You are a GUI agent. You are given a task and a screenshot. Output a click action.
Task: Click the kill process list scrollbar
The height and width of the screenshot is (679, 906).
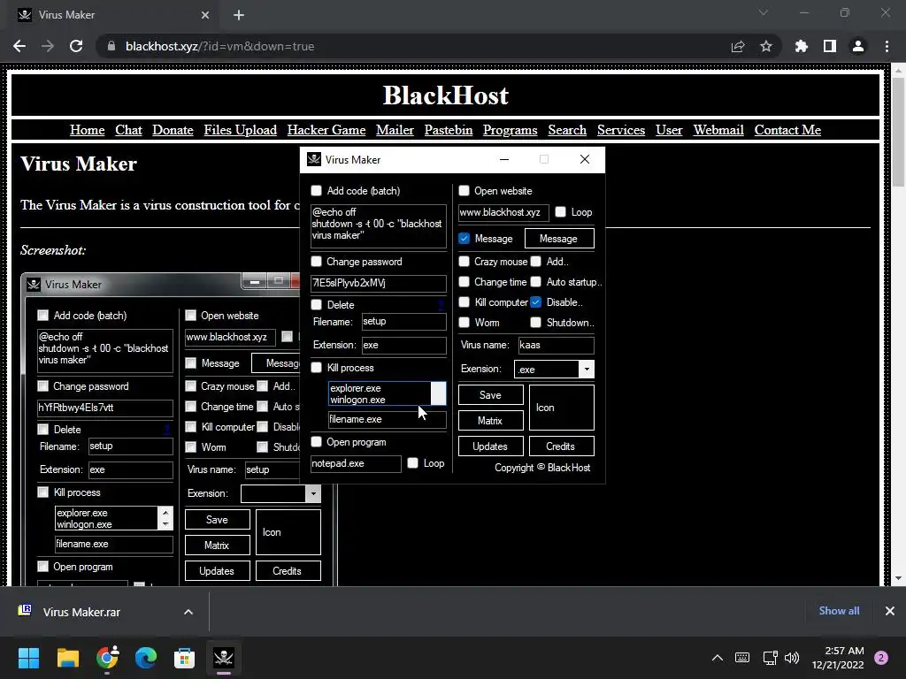(x=439, y=393)
